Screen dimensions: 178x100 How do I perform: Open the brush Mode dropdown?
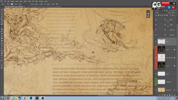(x=24, y=4)
